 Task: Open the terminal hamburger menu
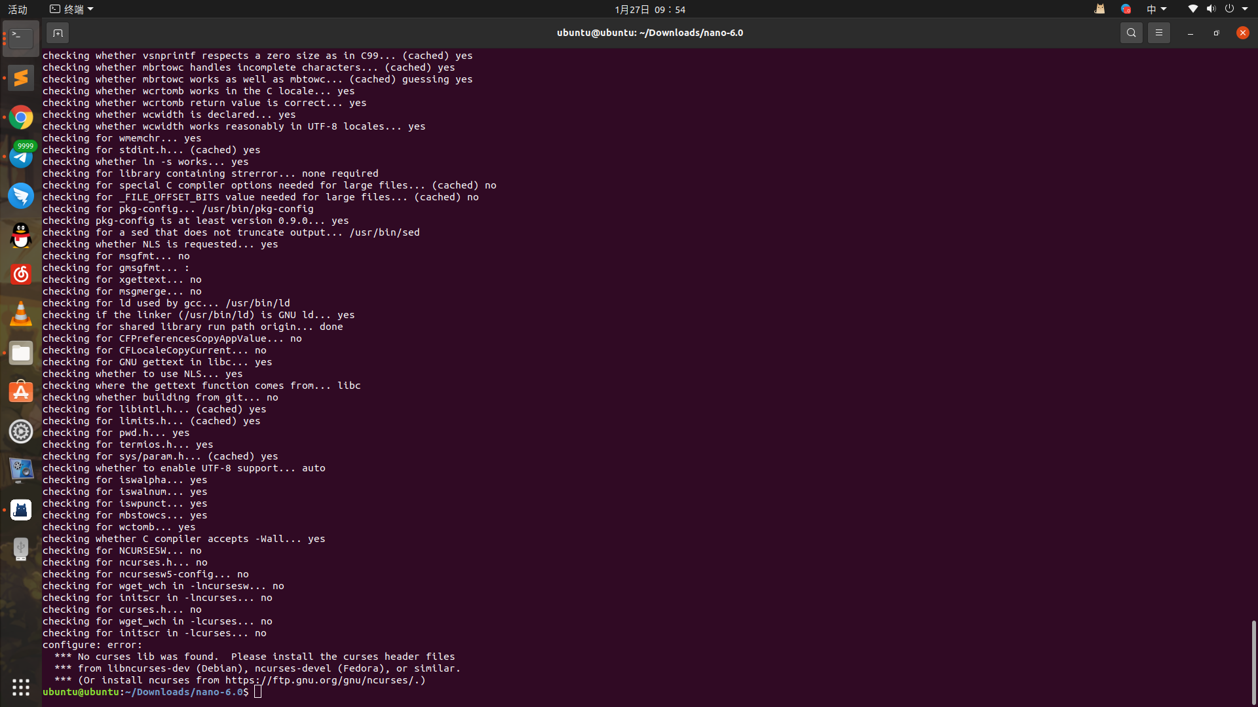click(x=1158, y=33)
